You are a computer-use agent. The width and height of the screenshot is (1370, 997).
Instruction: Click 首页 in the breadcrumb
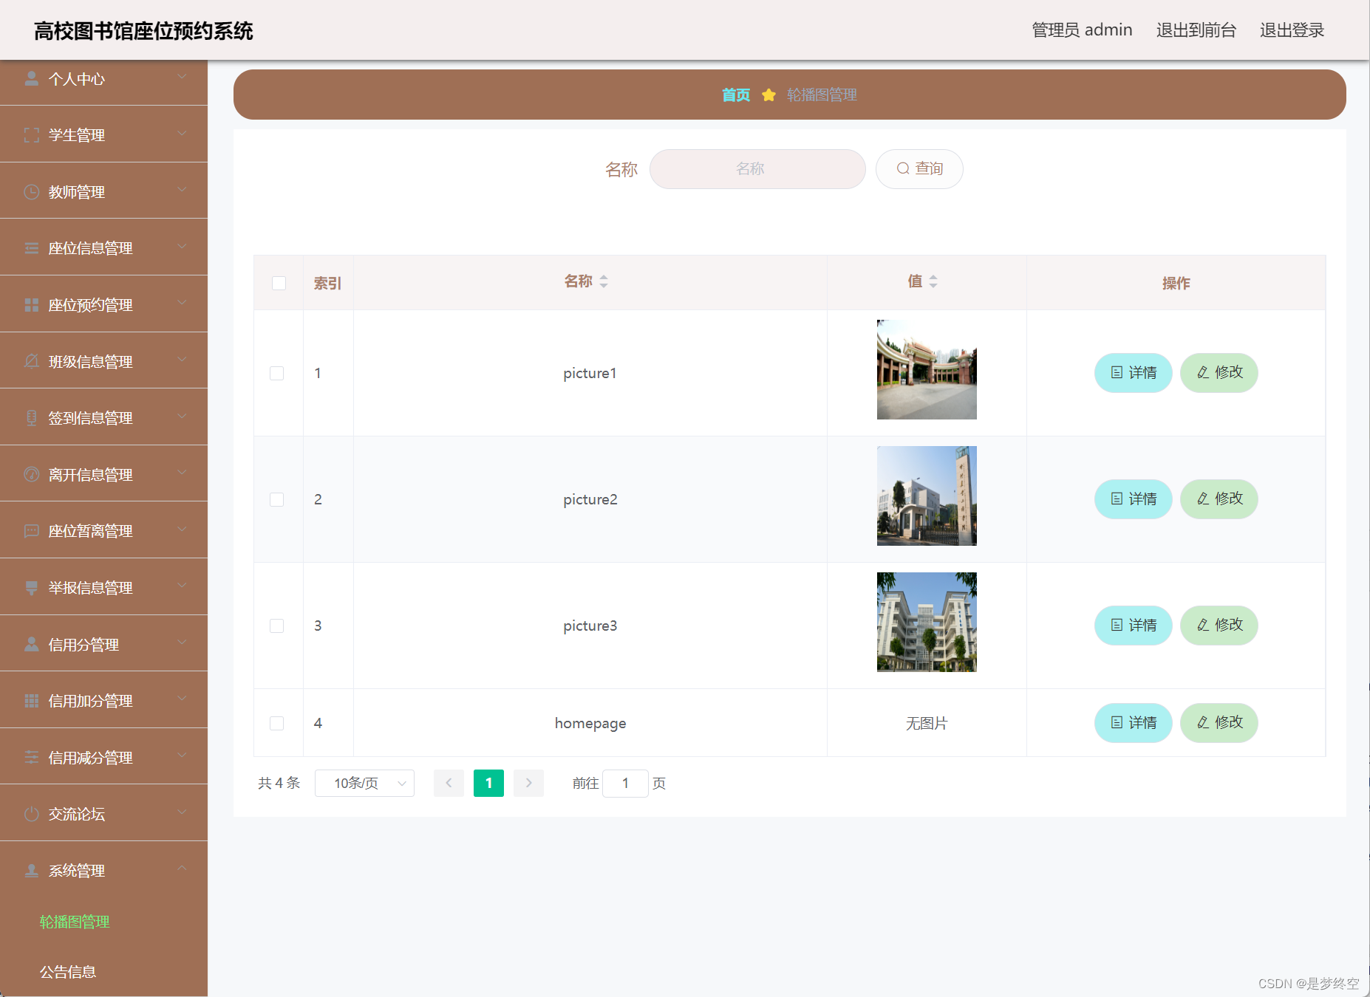point(735,95)
